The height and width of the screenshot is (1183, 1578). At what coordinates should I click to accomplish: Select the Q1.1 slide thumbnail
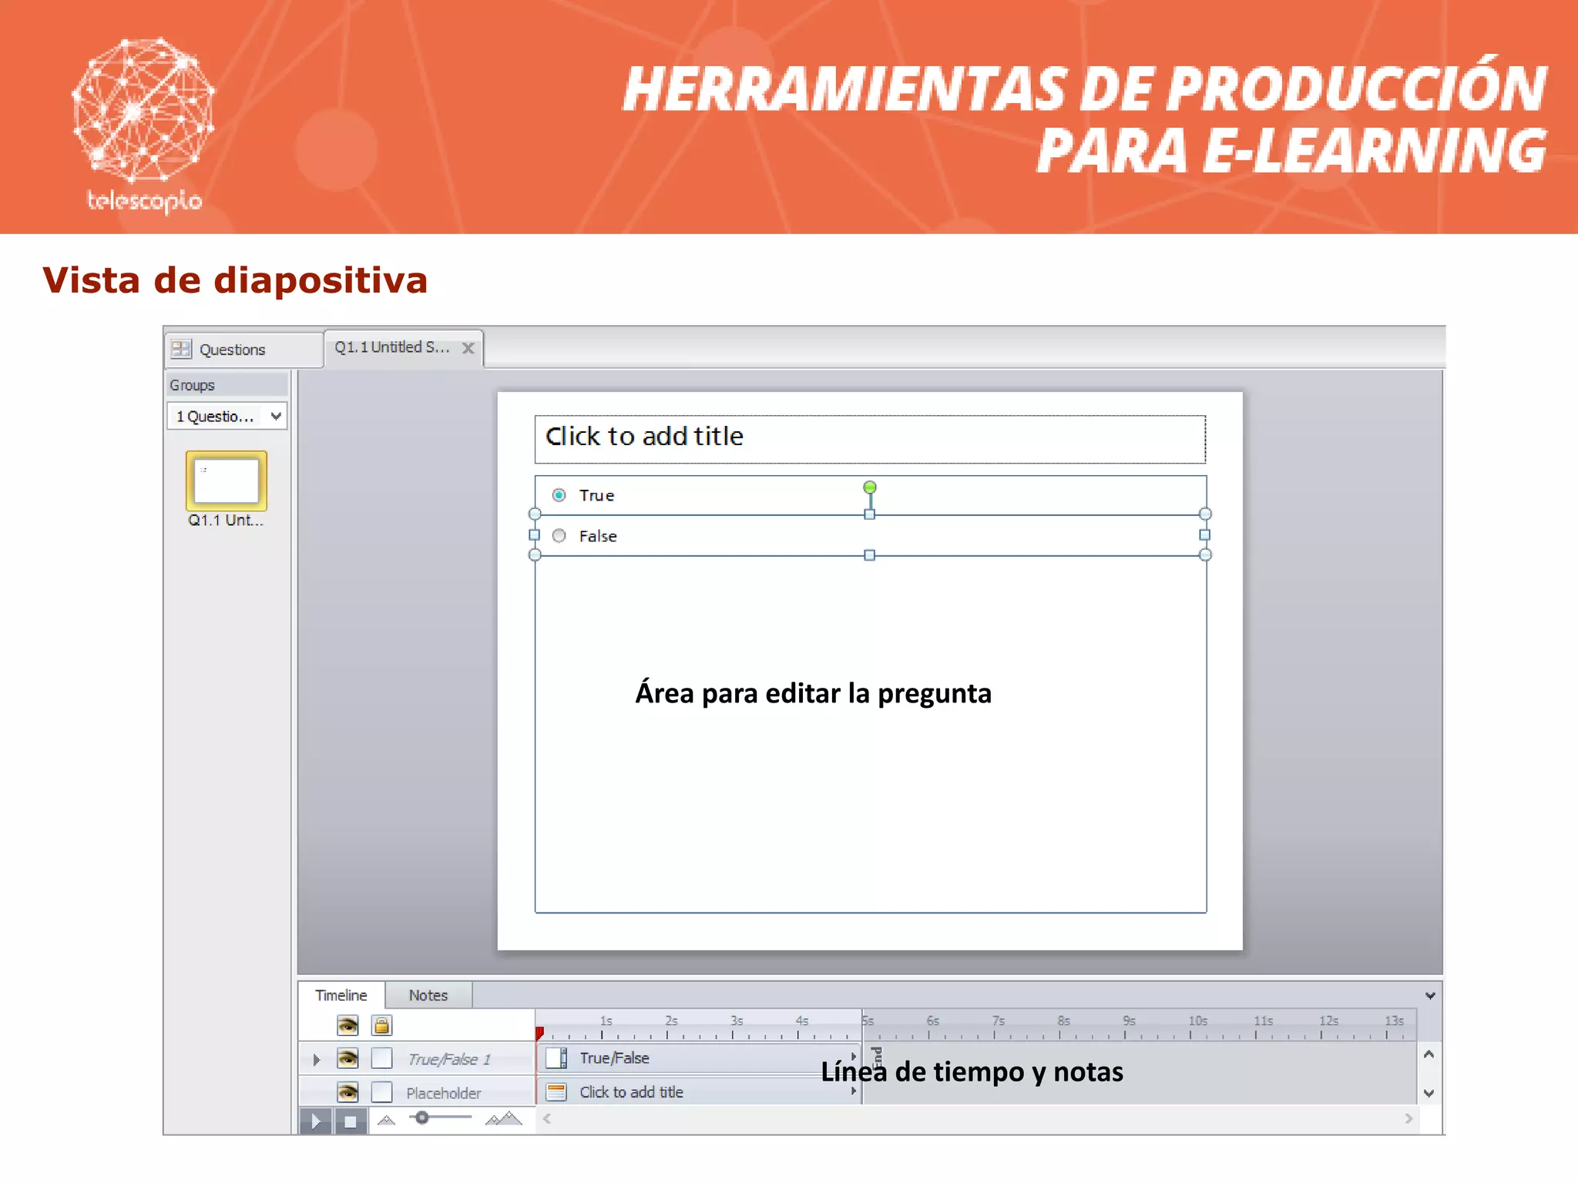[x=226, y=481]
